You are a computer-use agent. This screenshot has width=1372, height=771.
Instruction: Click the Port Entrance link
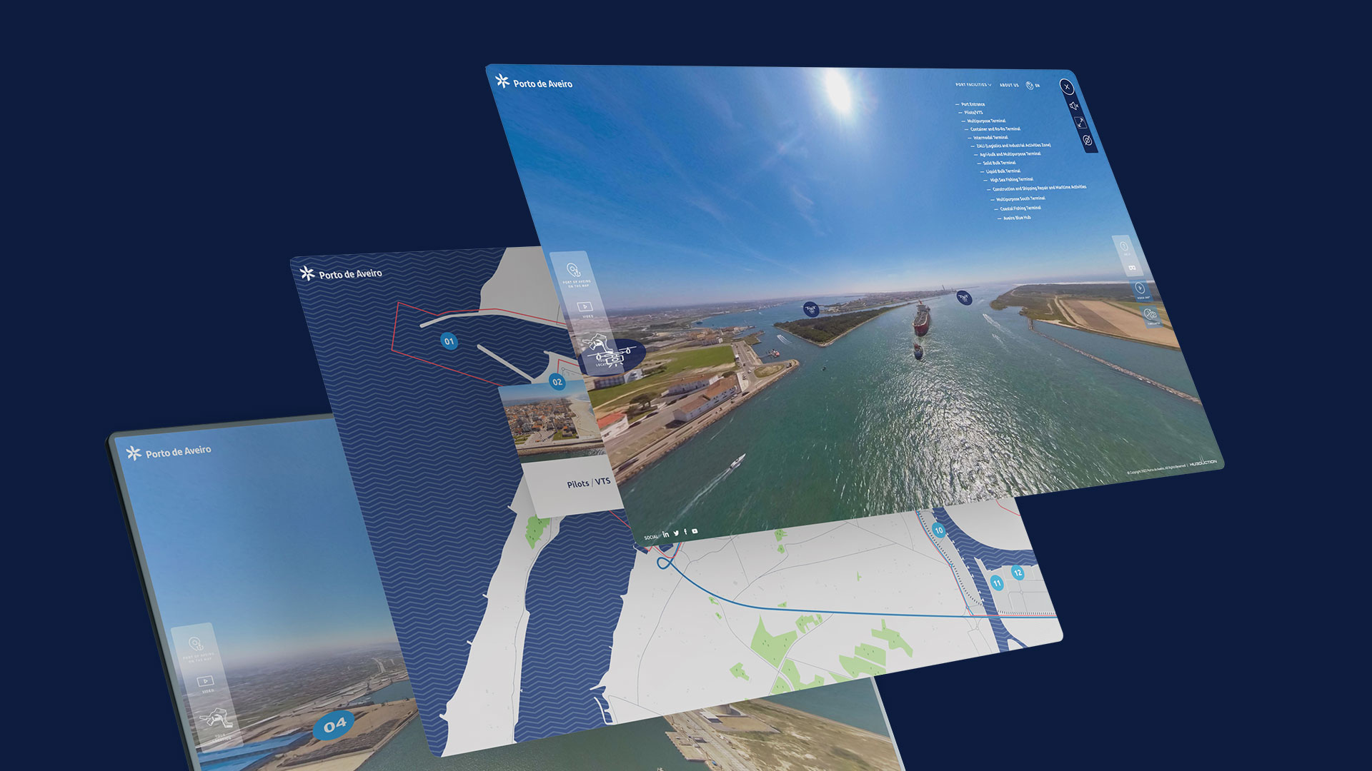(973, 104)
